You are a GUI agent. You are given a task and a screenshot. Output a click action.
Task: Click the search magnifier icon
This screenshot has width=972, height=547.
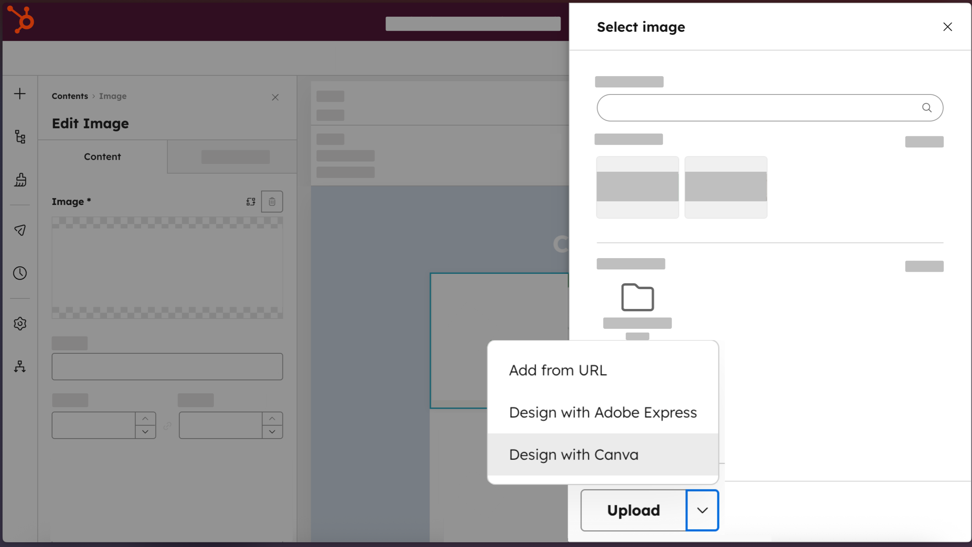click(x=928, y=108)
